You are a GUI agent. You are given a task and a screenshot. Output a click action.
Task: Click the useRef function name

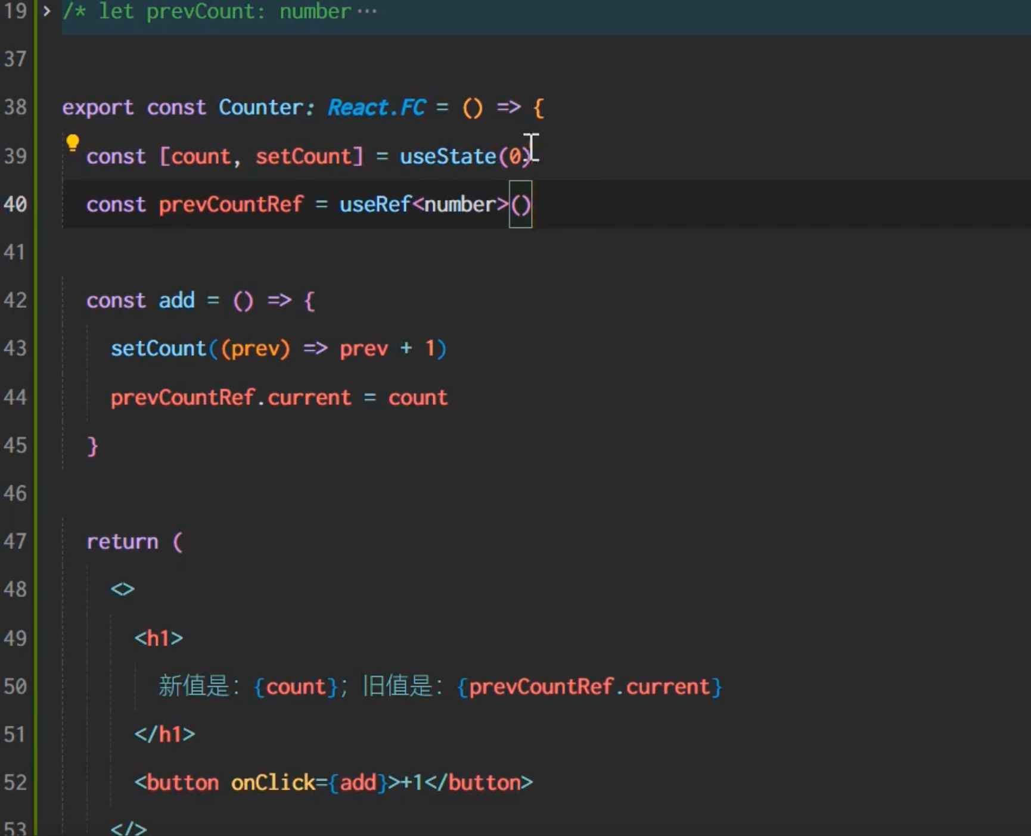(x=375, y=205)
